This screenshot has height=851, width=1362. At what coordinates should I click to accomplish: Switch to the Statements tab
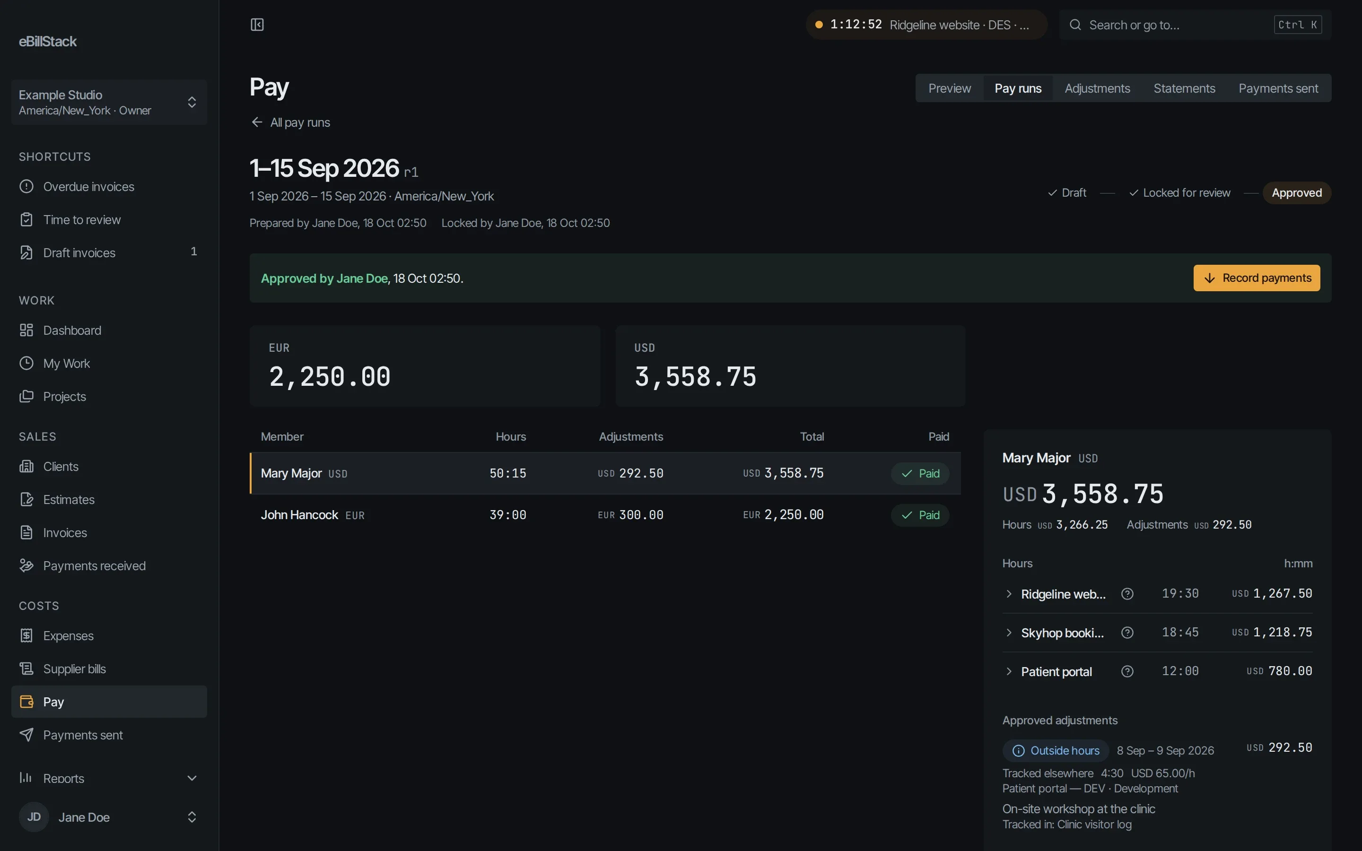click(x=1184, y=88)
